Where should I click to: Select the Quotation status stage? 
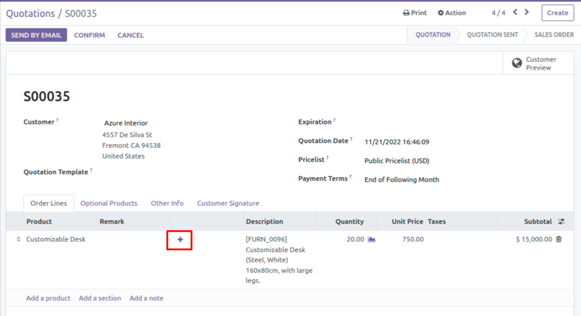coord(433,35)
